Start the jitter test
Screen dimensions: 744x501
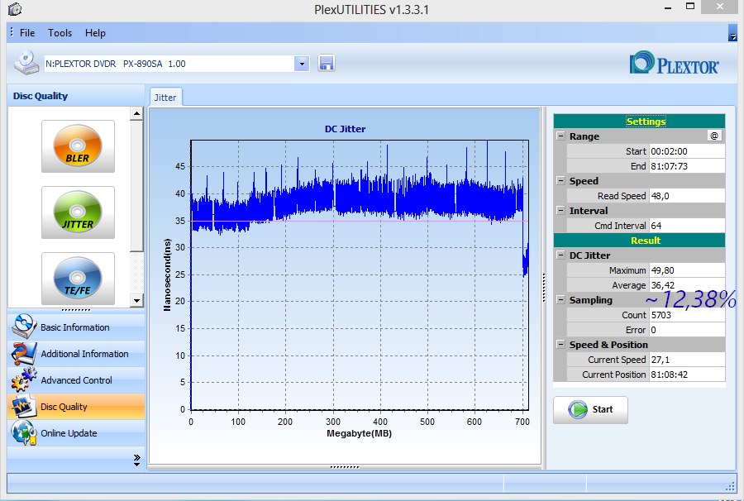590,409
